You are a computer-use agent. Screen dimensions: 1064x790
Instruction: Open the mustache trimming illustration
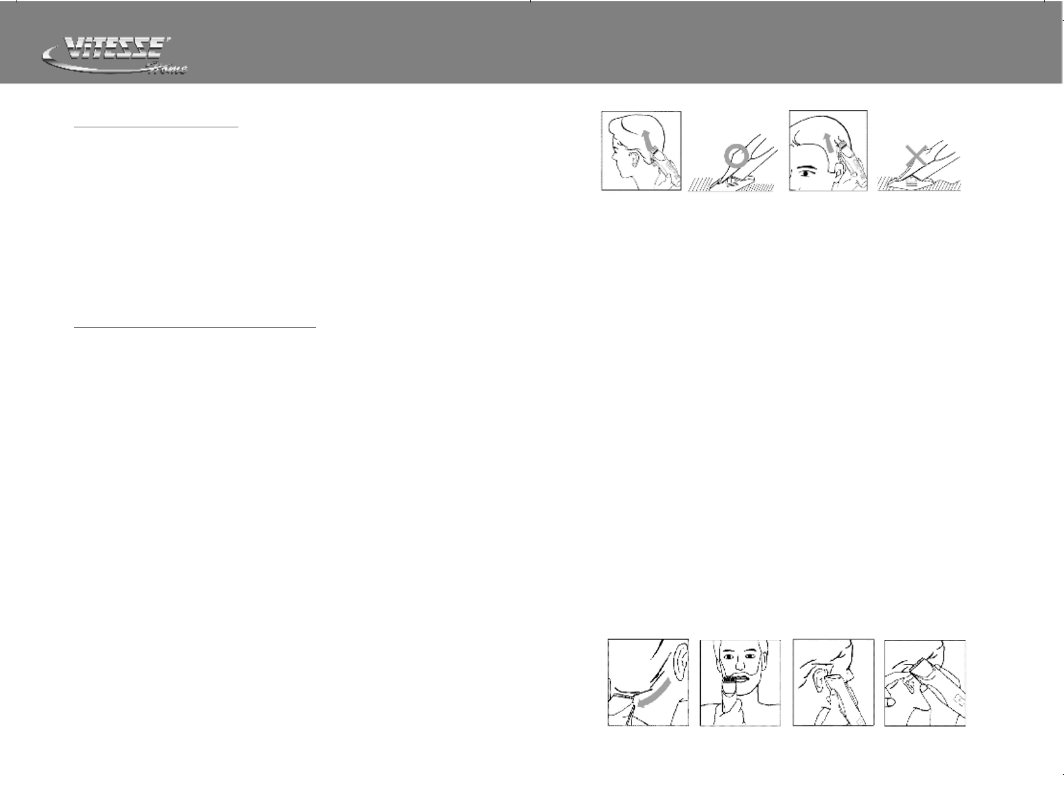740,682
